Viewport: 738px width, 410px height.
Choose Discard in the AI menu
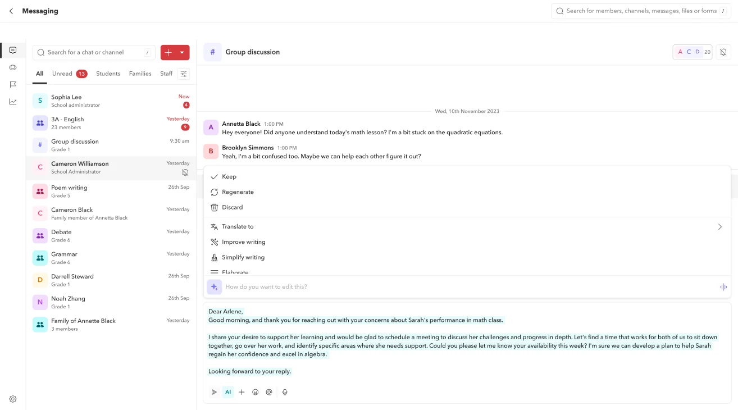click(x=467, y=207)
